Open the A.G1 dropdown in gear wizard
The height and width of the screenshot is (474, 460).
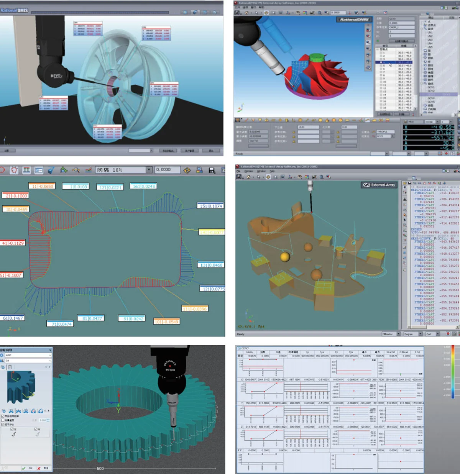pos(50,355)
